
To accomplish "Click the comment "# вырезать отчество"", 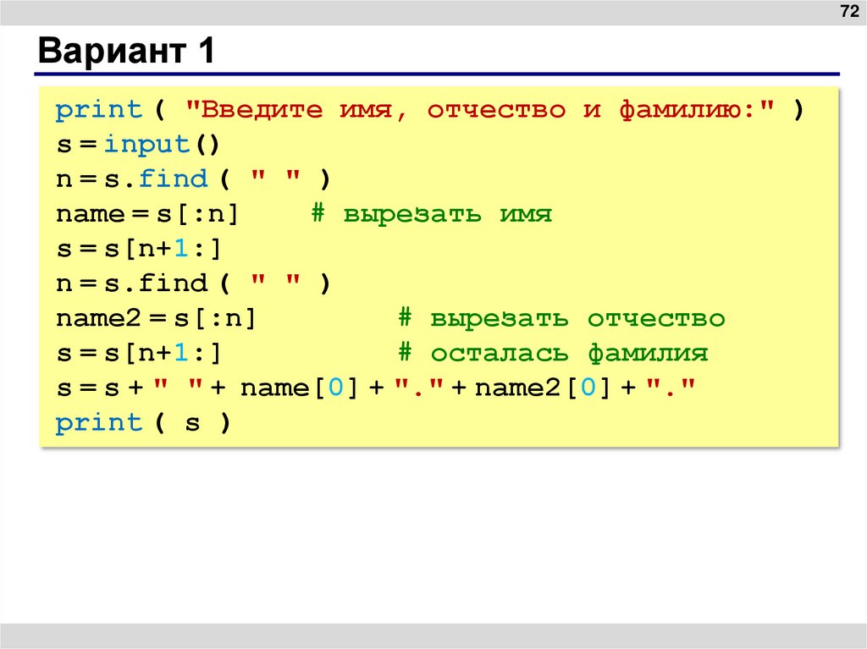I will 561,318.
